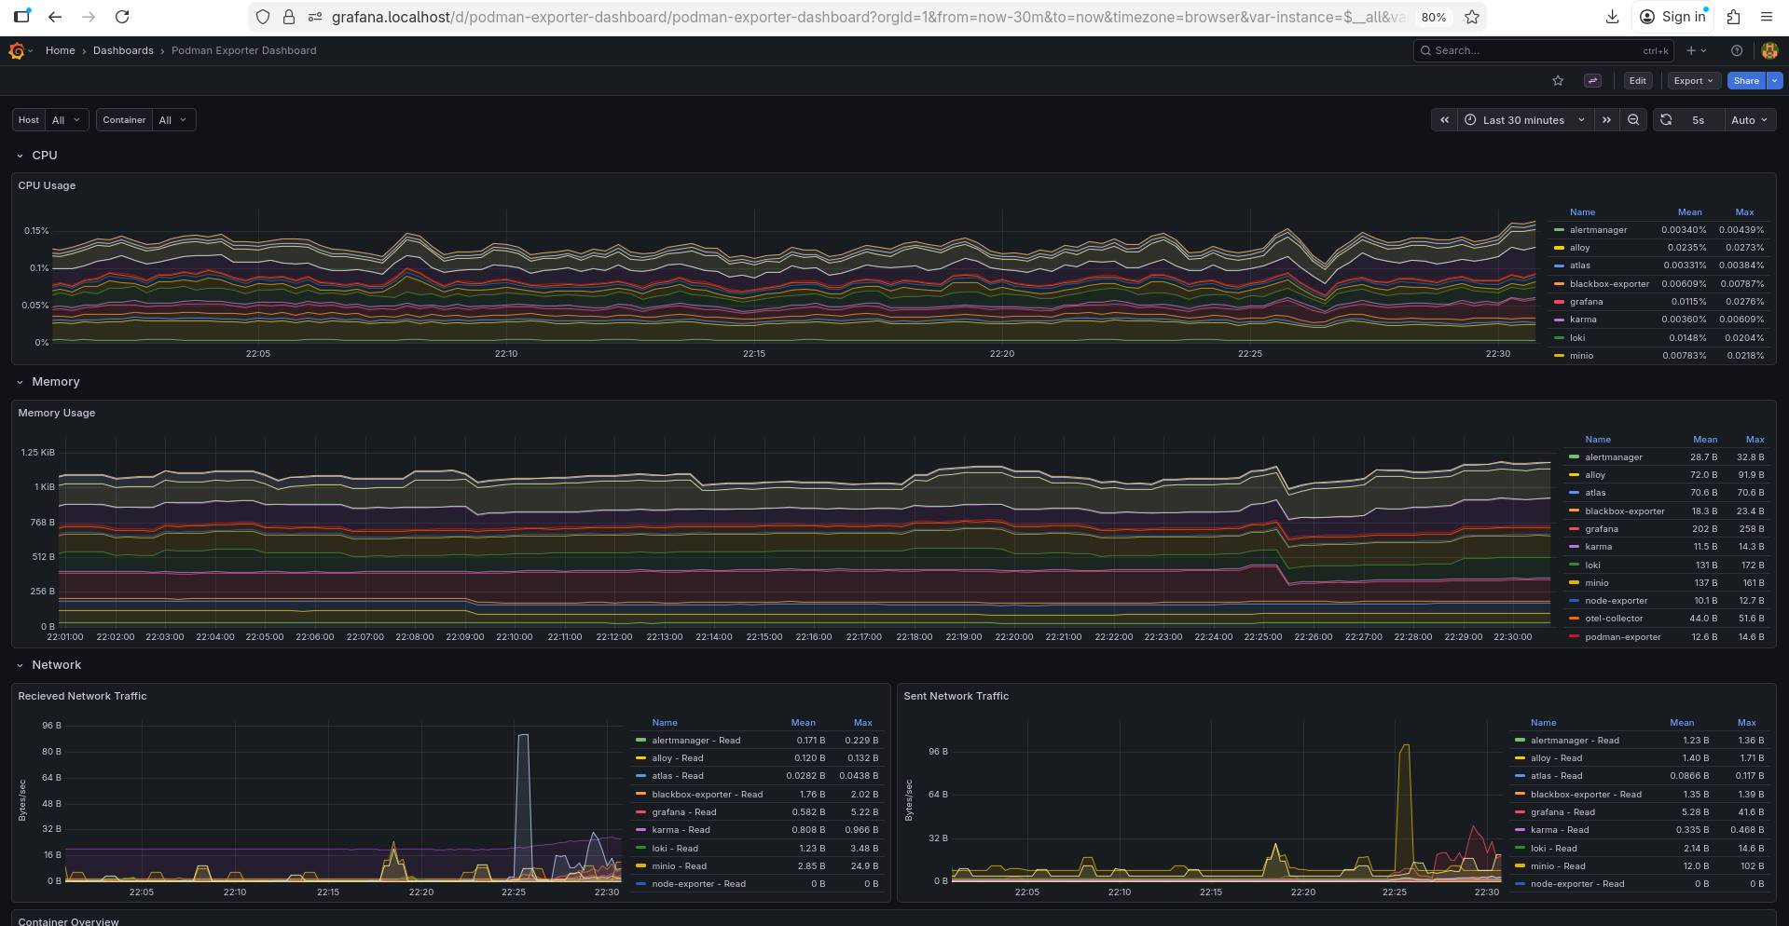1789x926 pixels.
Task: Open the Container variable dropdown
Action: point(174,120)
